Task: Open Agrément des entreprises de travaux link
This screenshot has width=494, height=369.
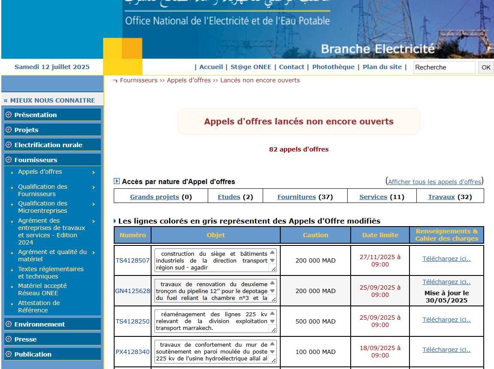Action: click(52, 231)
